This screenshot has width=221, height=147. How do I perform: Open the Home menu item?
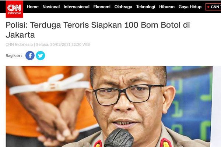pos(33,7)
